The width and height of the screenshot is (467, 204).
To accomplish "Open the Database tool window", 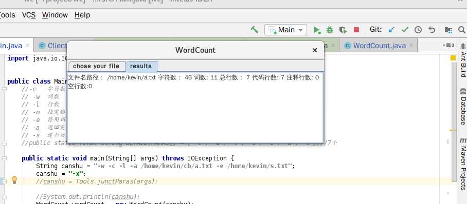I will [463, 106].
